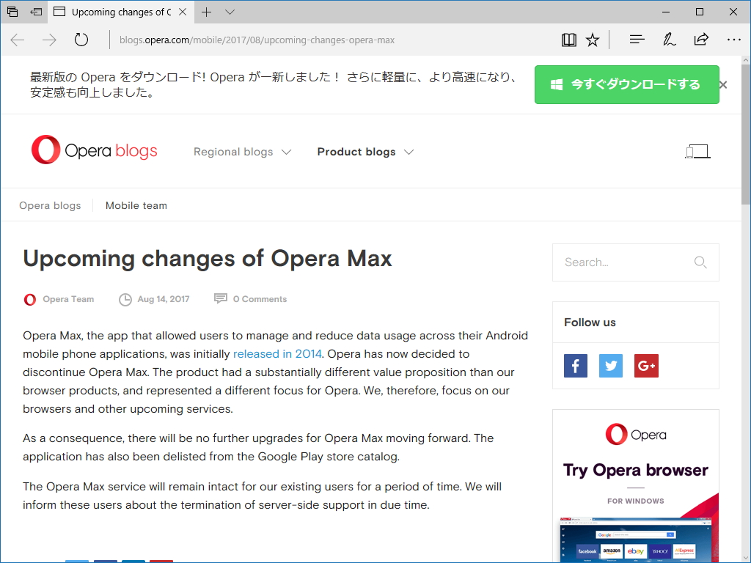This screenshot has height=563, width=751.
Task: Click Opera Team avatar icon
Action: point(29,300)
